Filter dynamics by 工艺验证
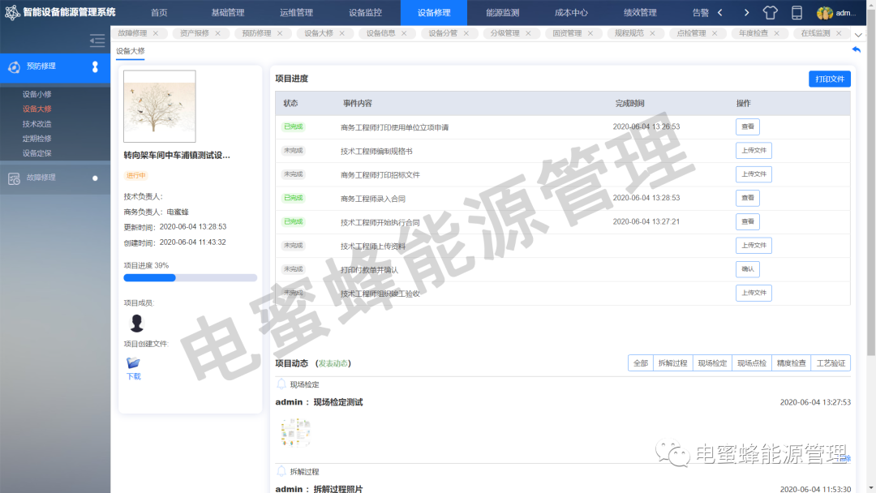Screen dimensions: 876x493 click(x=831, y=363)
